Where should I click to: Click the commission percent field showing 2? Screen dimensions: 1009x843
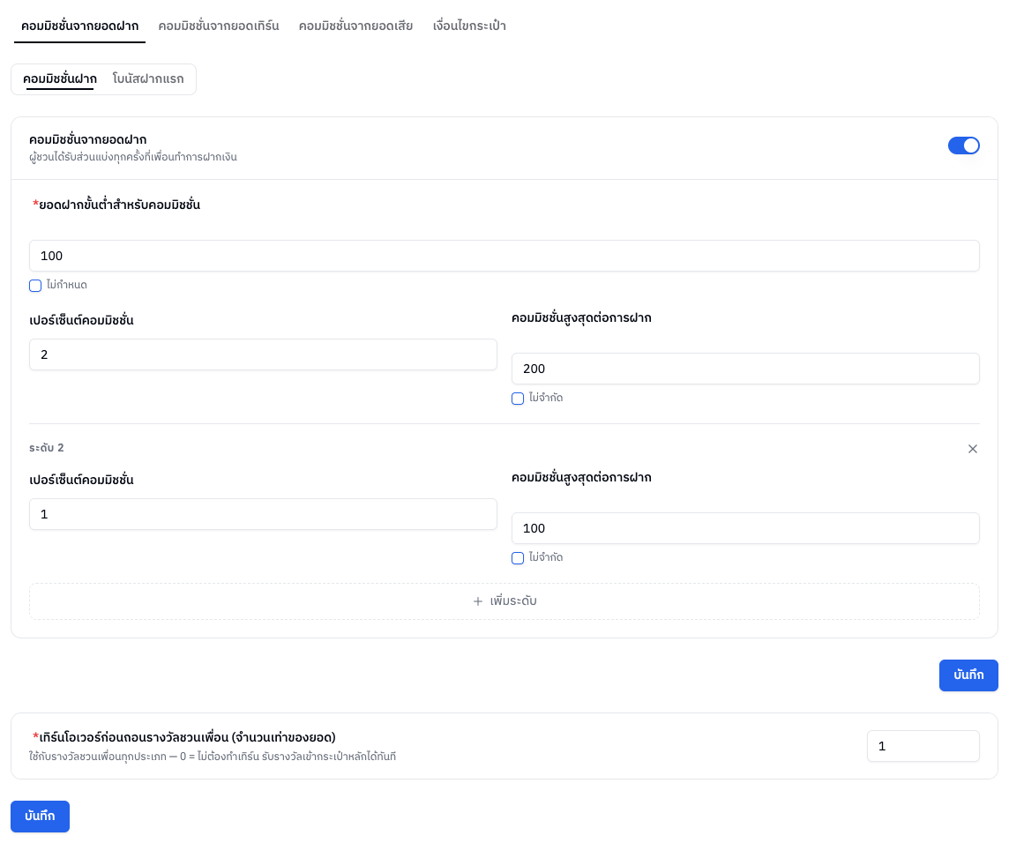click(263, 354)
